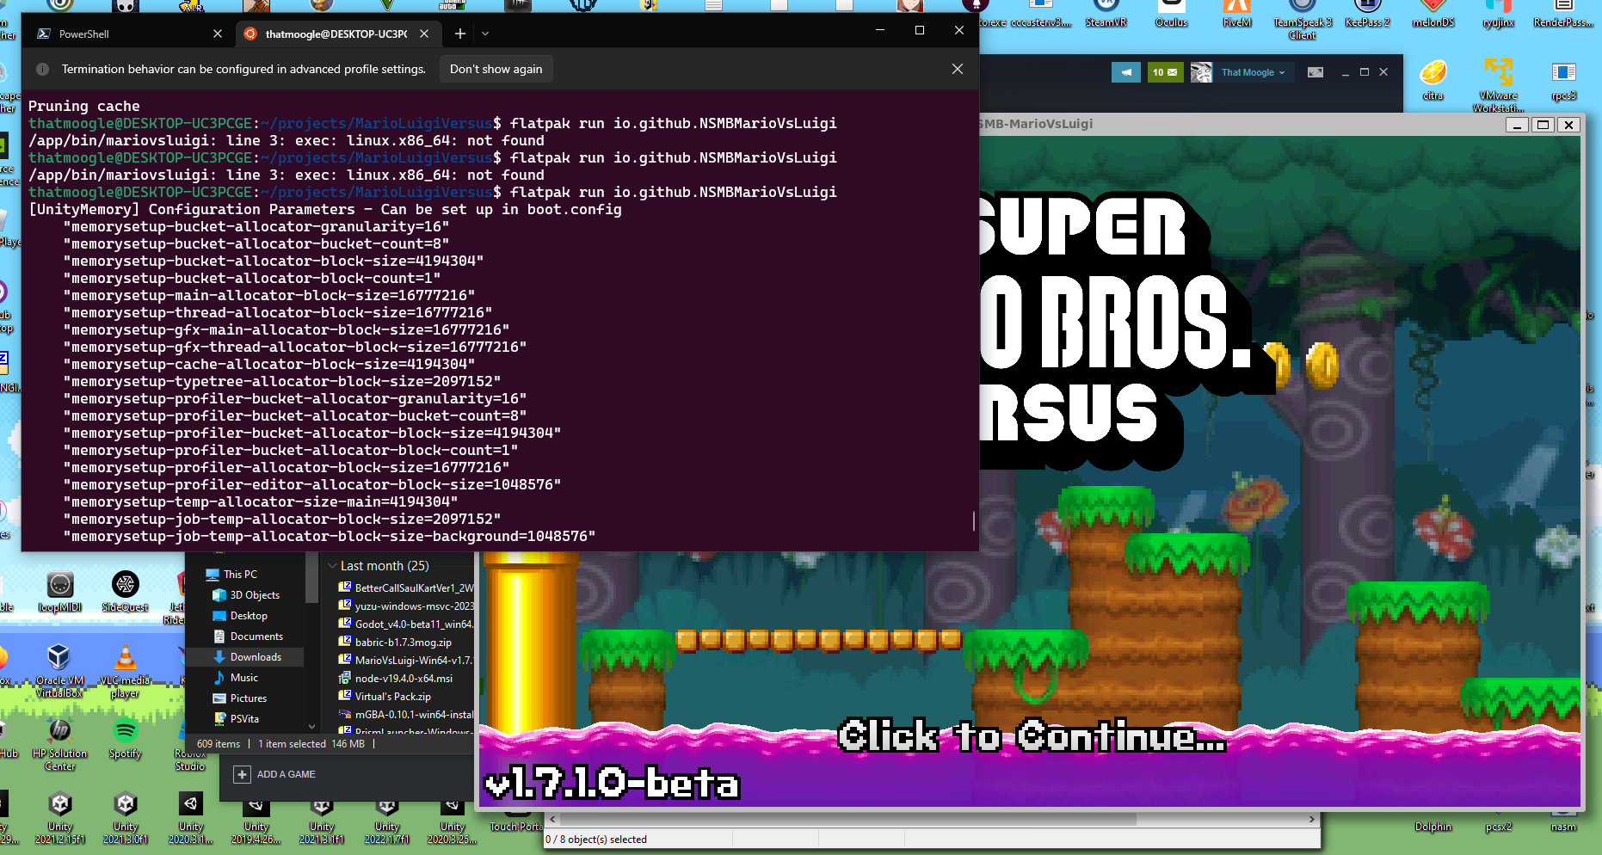The width and height of the screenshot is (1602, 855).
Task: Launch citra from the desktop
Action: 1433,73
